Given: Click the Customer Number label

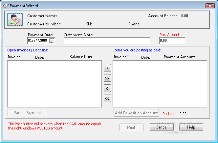Looking at the screenshot, I should (44, 24).
